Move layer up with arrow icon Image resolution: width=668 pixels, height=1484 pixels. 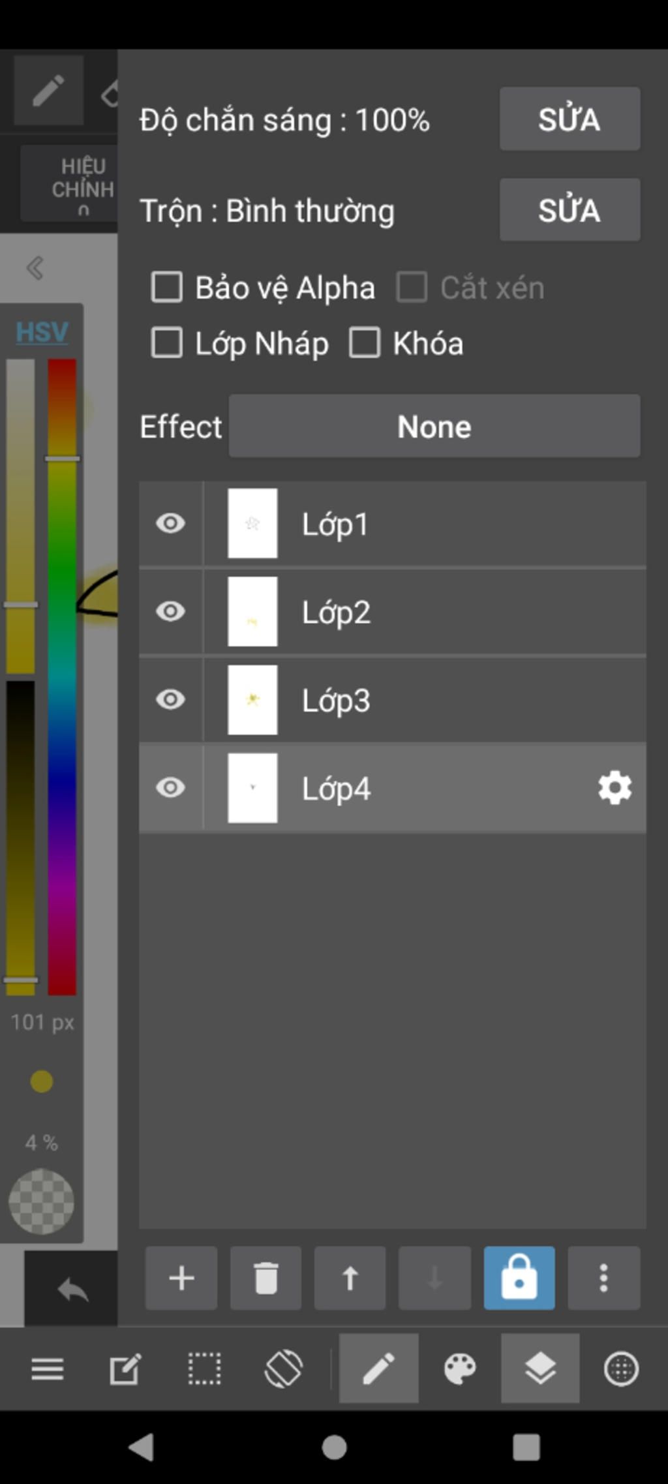coord(350,1278)
